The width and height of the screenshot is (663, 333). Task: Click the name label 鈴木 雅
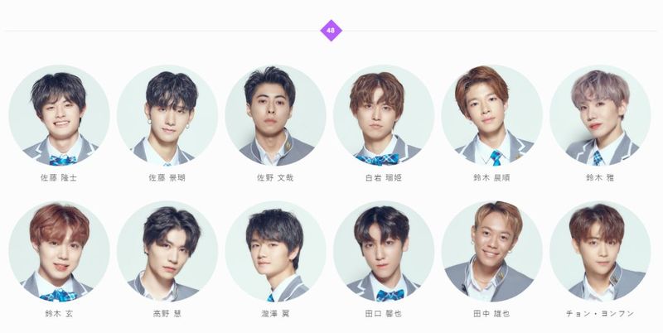tap(600, 178)
